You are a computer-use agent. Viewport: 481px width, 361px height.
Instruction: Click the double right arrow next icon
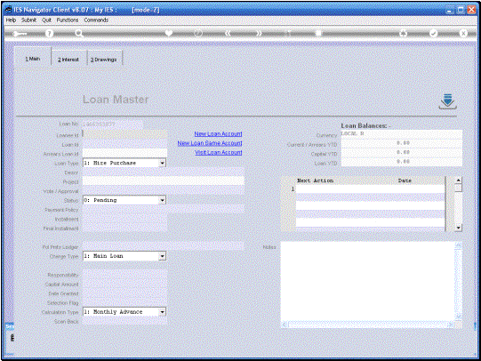(x=259, y=34)
